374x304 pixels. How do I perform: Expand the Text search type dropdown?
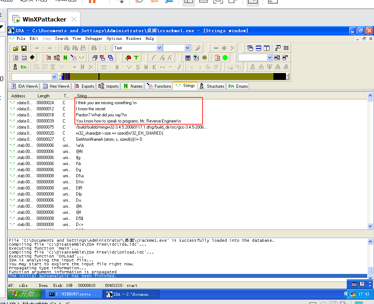click(x=159, y=48)
